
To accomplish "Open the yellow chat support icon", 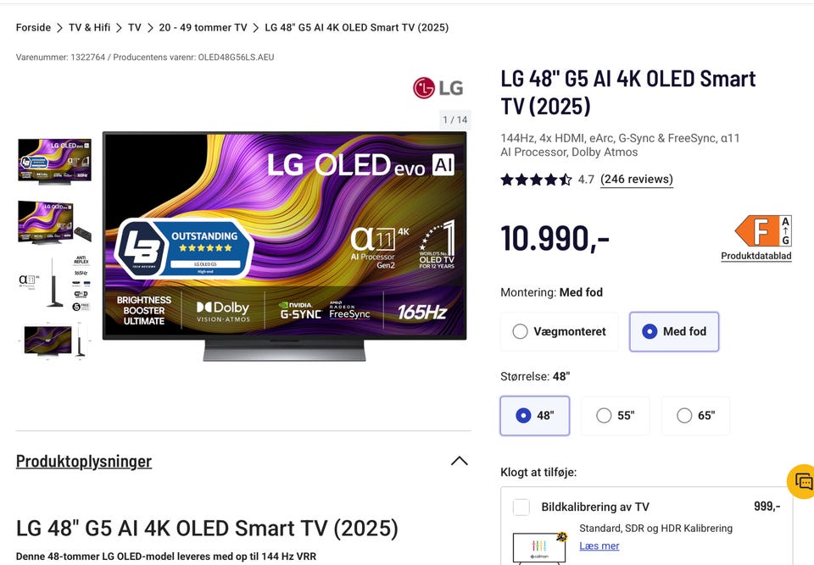I will [x=802, y=481].
